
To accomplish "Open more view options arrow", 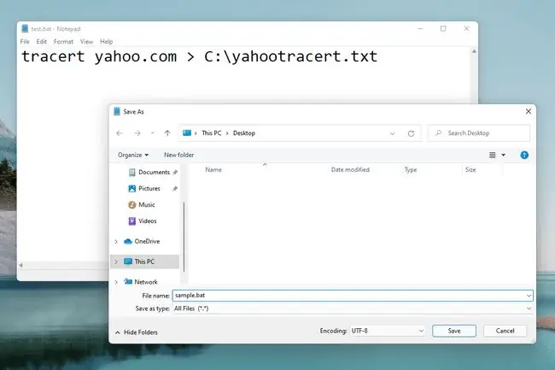I will (x=503, y=155).
